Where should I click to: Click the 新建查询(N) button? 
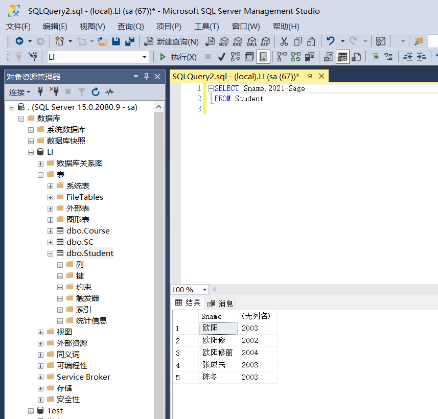[x=172, y=41]
